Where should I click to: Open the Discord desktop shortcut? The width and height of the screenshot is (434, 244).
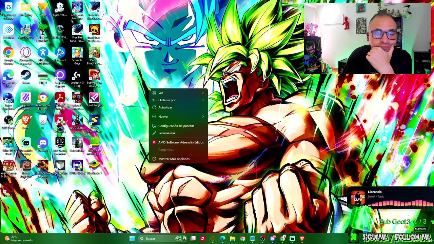43,145
